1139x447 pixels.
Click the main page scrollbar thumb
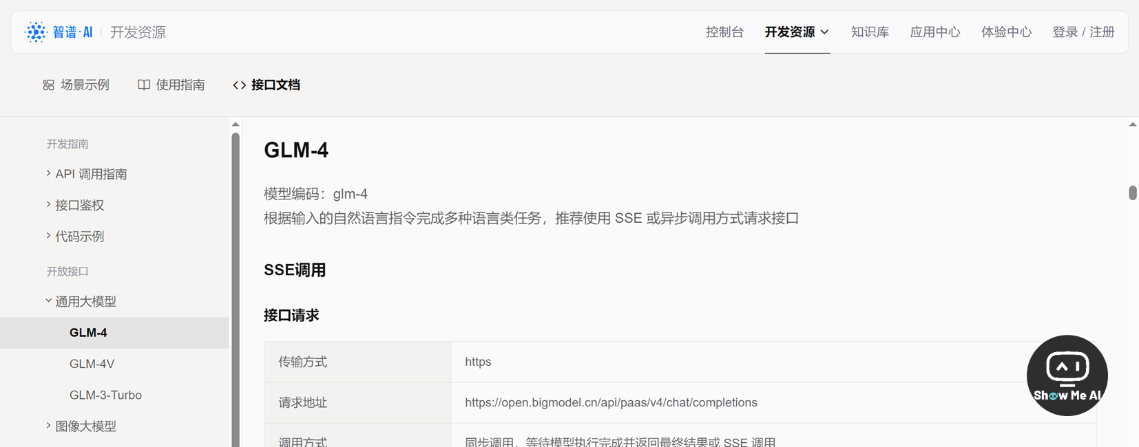click(1133, 193)
